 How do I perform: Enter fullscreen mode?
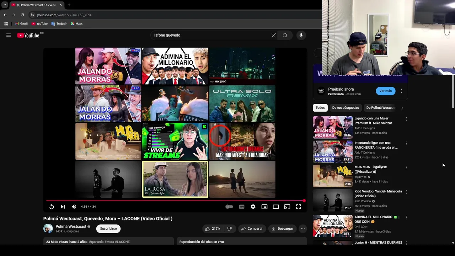(x=299, y=207)
